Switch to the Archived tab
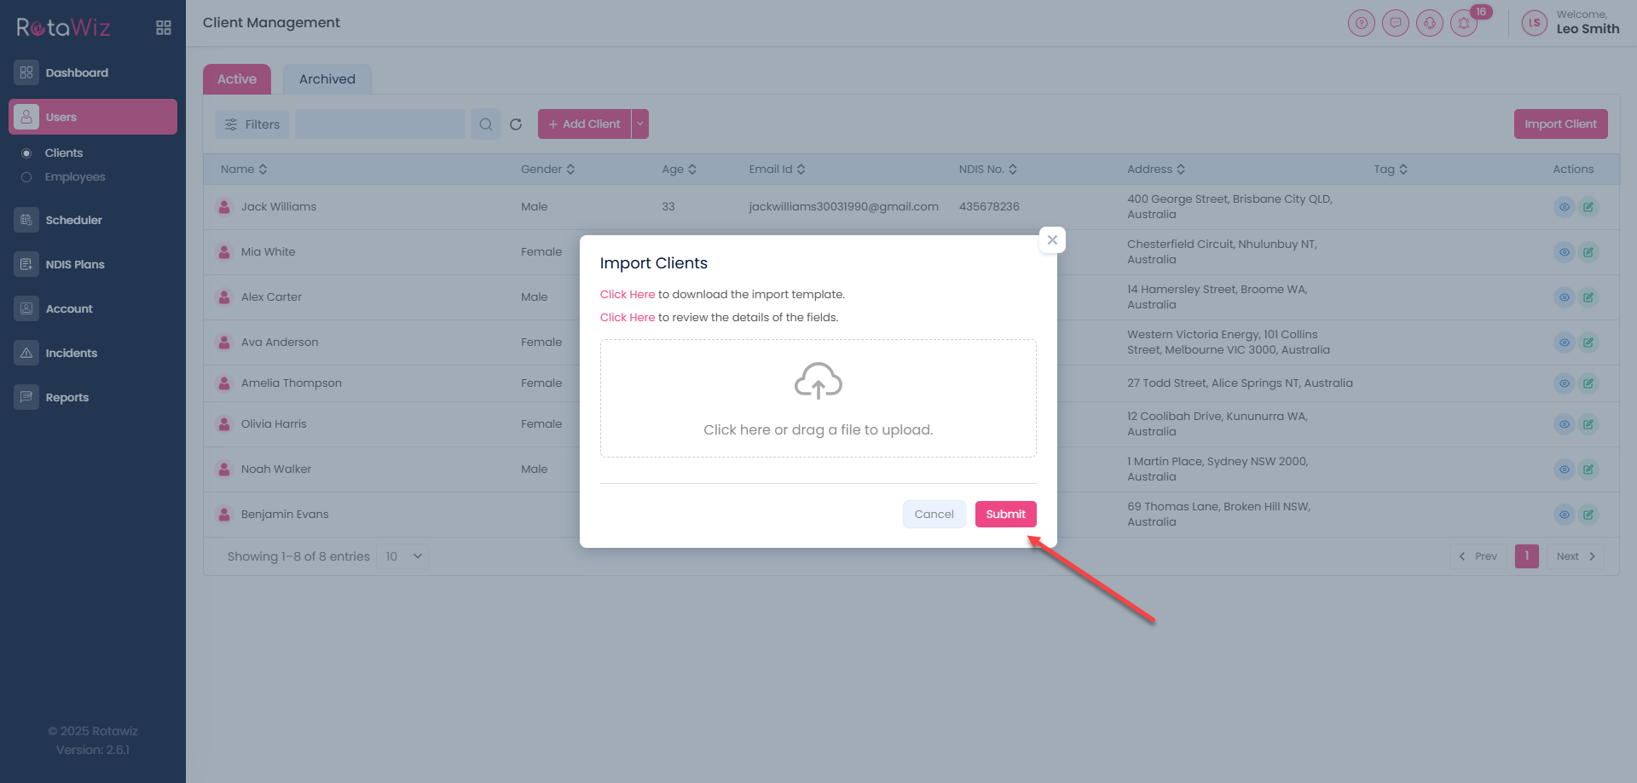The width and height of the screenshot is (1637, 783). [x=327, y=79]
